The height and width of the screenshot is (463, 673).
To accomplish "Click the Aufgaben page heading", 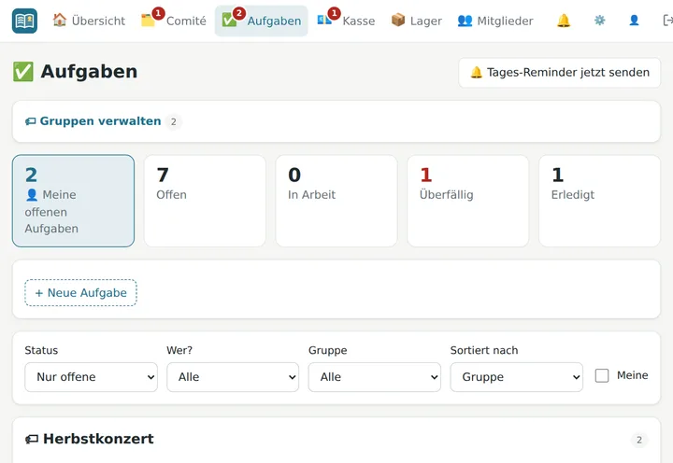I will [x=90, y=72].
